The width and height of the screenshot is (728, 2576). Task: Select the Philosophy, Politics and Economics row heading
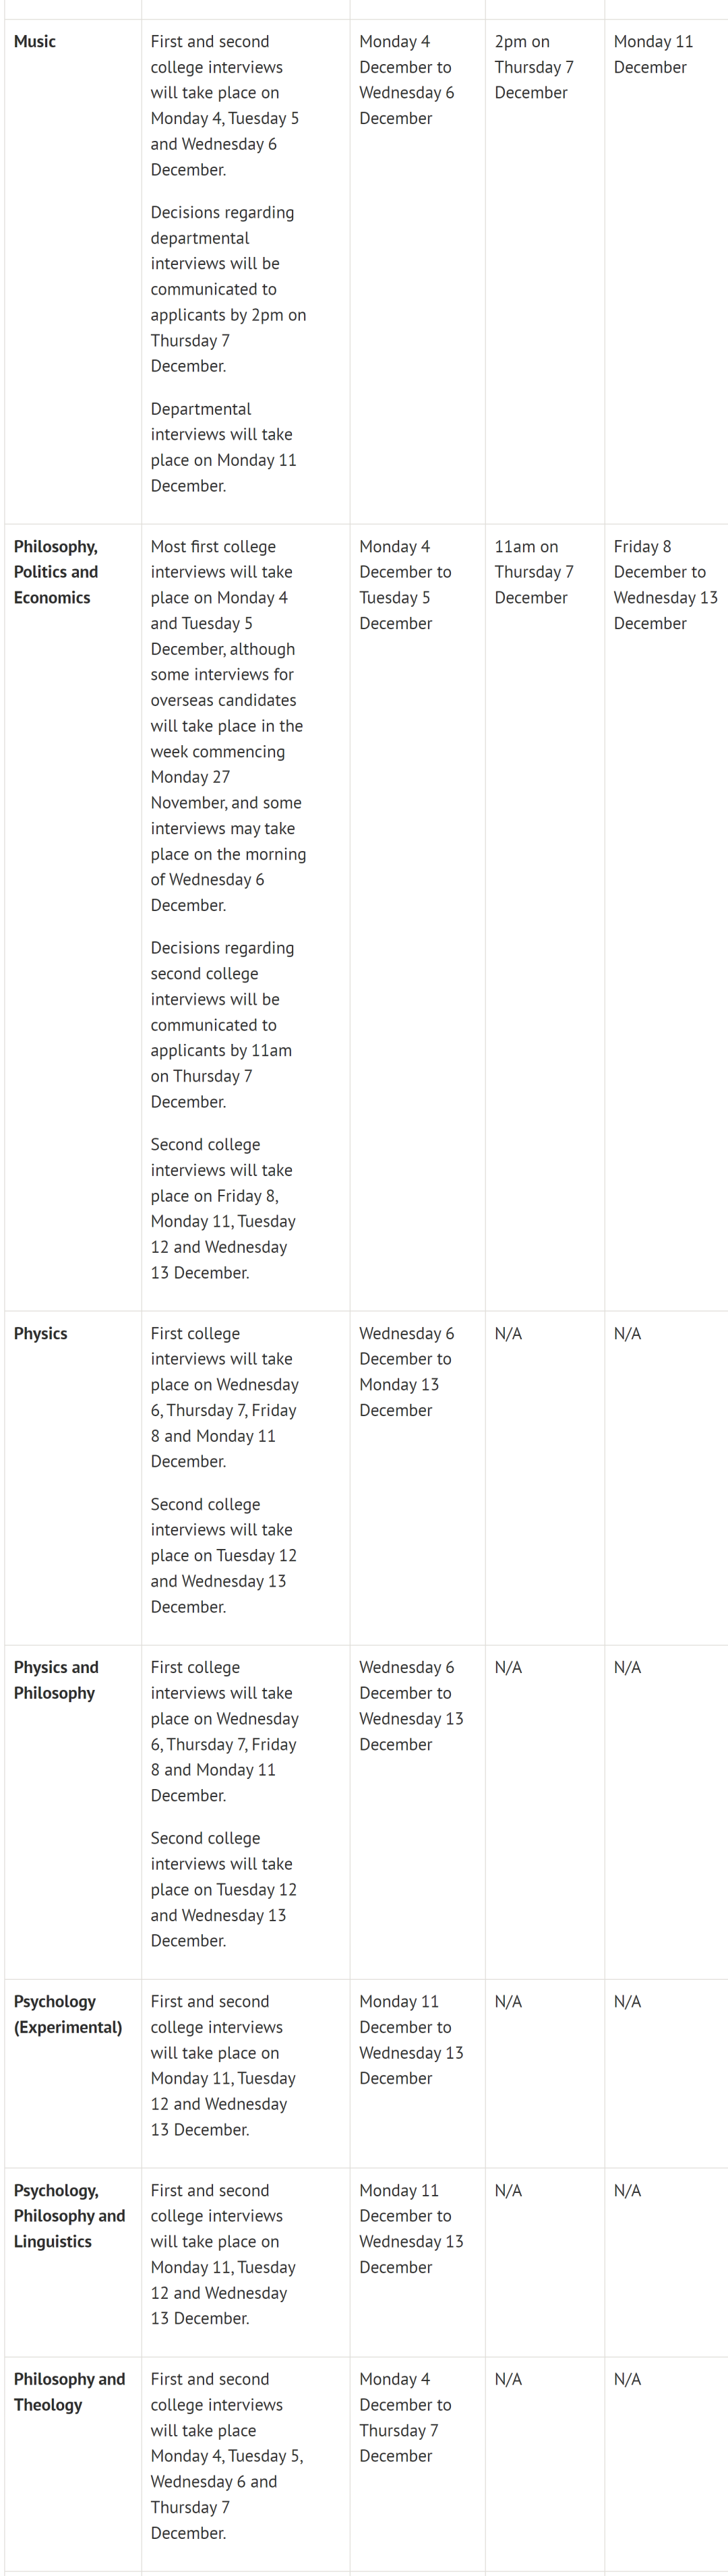56,572
